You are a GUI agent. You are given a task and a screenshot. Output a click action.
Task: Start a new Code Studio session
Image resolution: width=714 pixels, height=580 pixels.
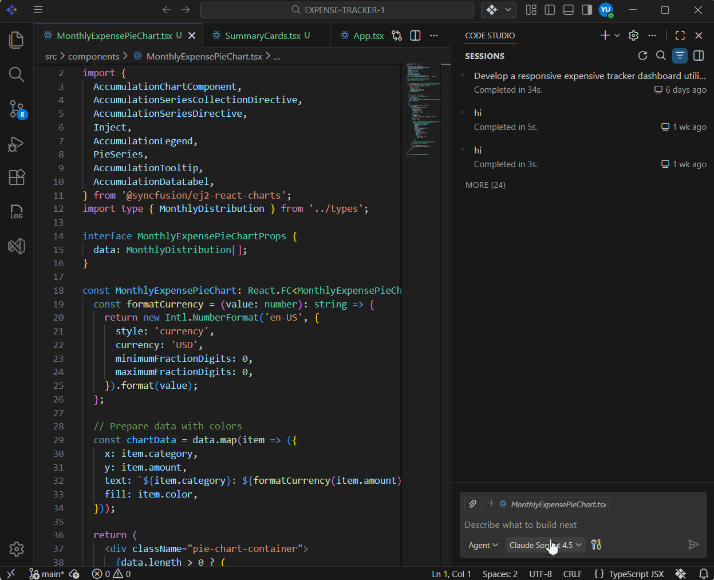pos(605,35)
